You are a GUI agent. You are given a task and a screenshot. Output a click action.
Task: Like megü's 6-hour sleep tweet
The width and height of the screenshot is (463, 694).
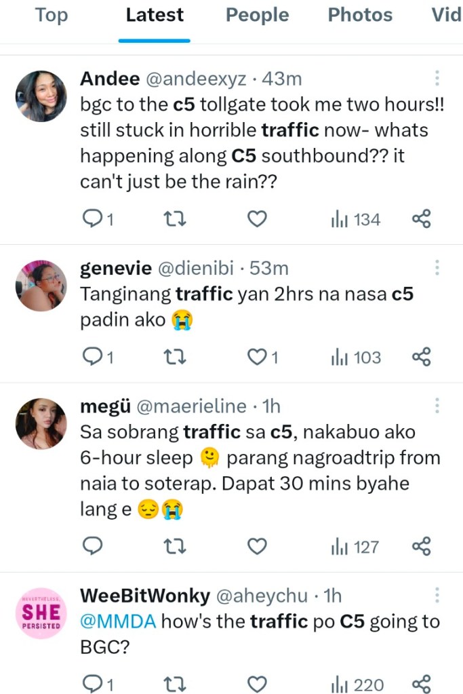click(256, 546)
